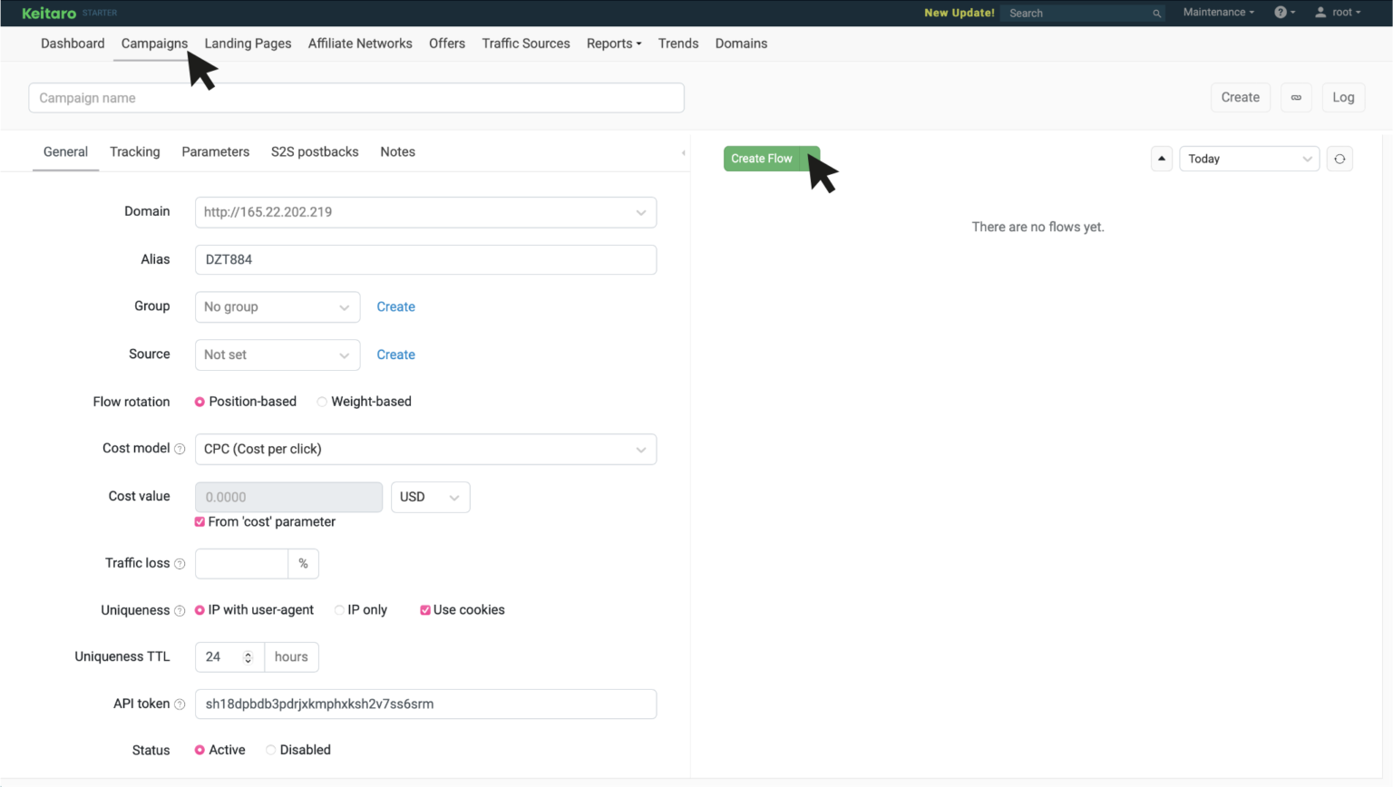Uncheck the From 'cost' parameter checkbox
Screen dimensions: 1393x787
coord(200,521)
